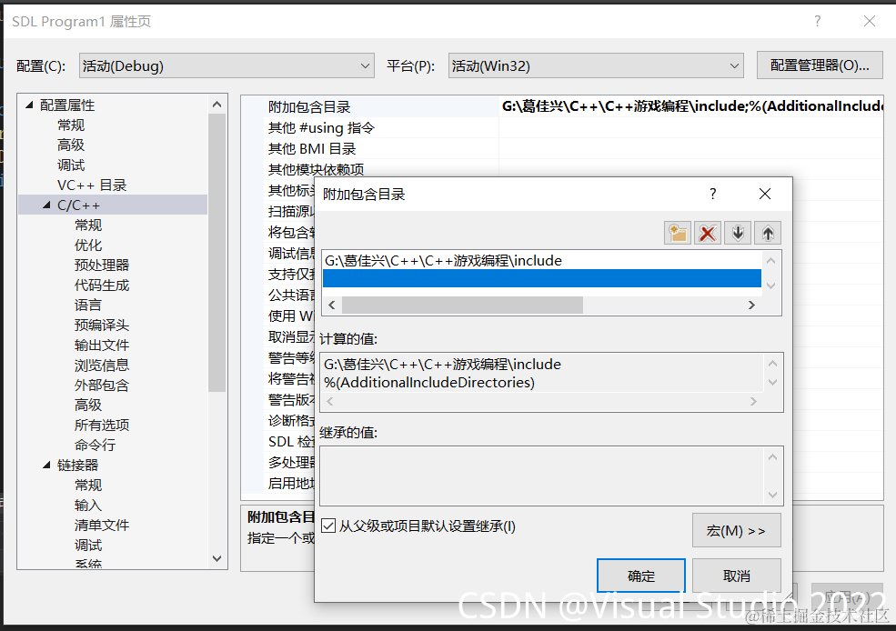The width and height of the screenshot is (896, 631).
Task: Select 代码生成 tree item
Action: 102,285
